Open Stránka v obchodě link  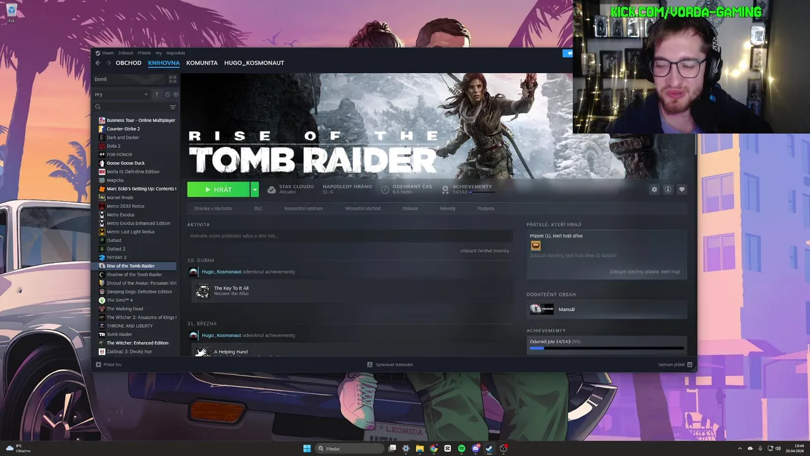point(213,208)
